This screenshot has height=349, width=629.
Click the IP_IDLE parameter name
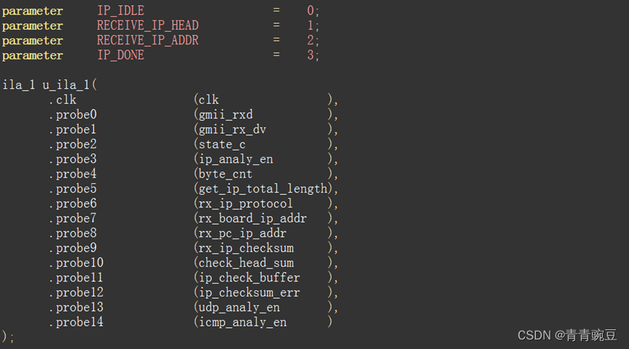click(x=121, y=11)
